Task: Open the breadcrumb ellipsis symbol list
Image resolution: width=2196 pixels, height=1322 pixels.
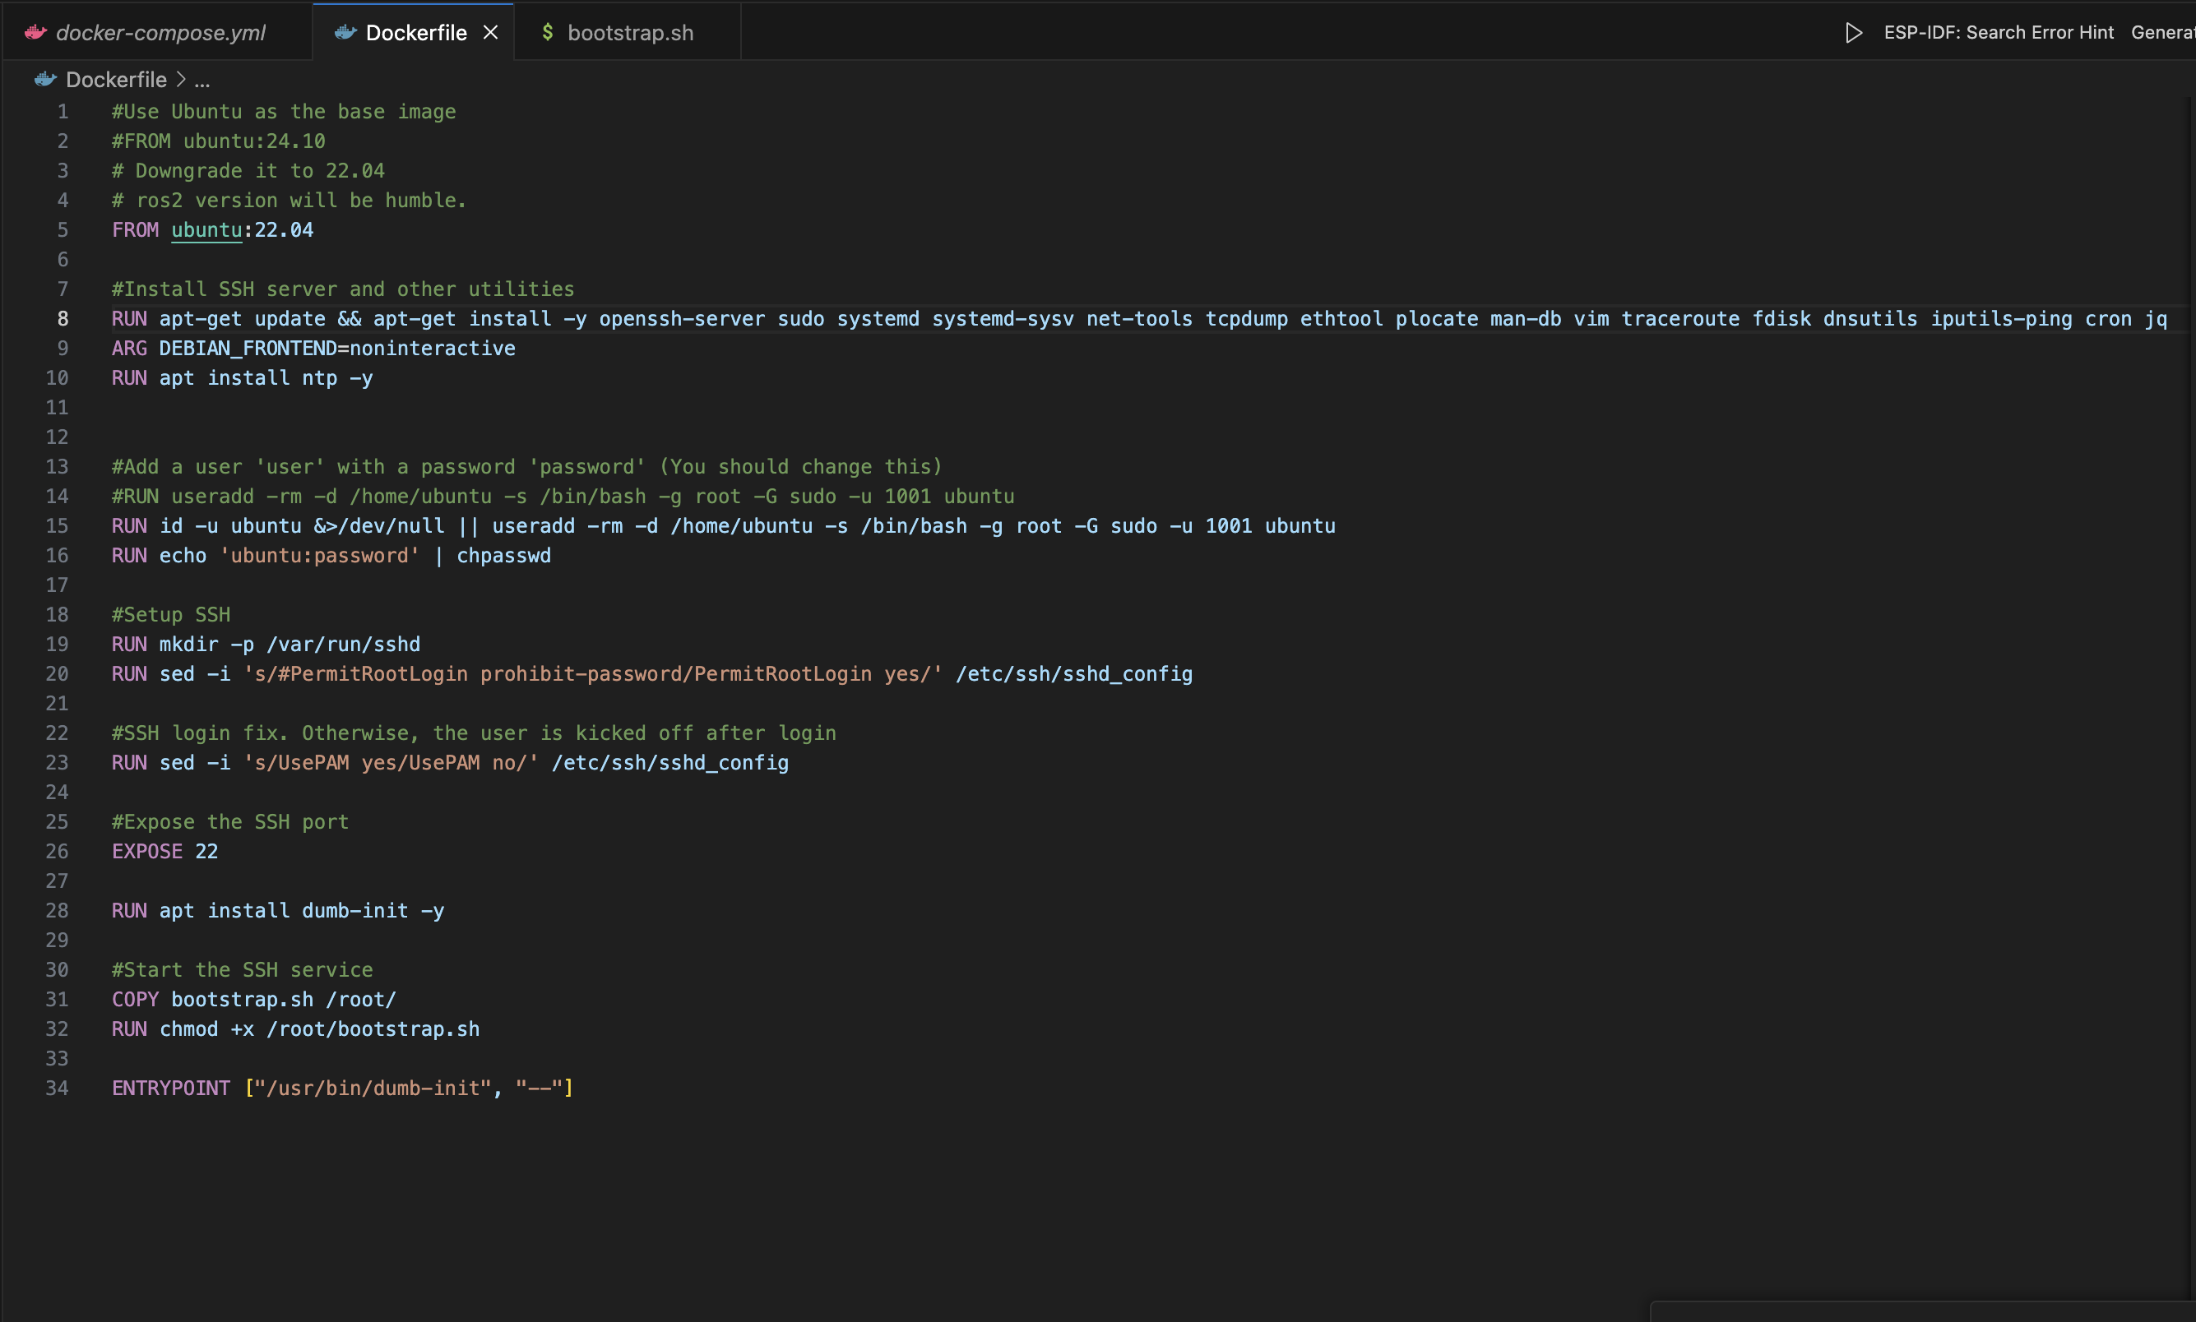Action: [202, 81]
